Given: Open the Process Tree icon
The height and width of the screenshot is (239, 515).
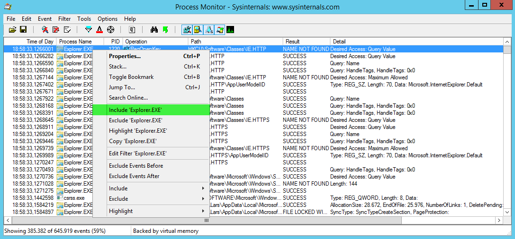Looking at the screenshot, I should tap(132, 30).
